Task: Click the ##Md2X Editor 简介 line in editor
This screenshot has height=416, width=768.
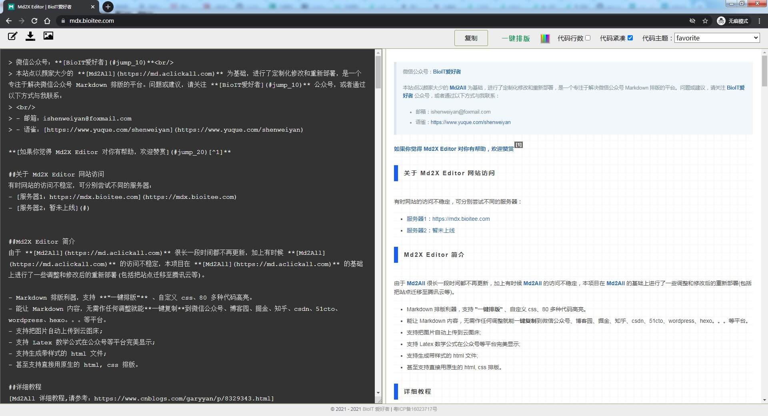Action: tap(42, 242)
